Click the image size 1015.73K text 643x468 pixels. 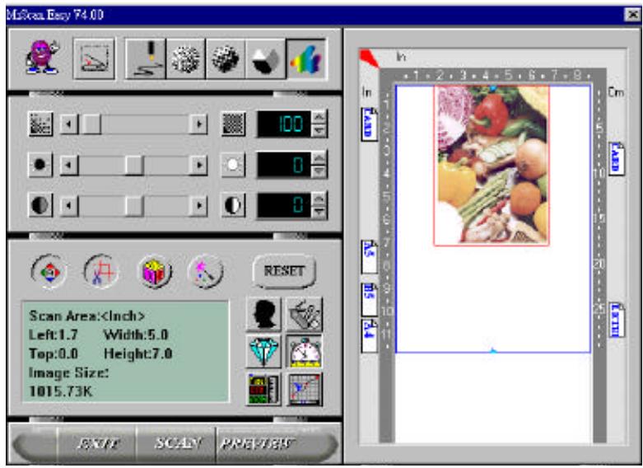[61, 391]
